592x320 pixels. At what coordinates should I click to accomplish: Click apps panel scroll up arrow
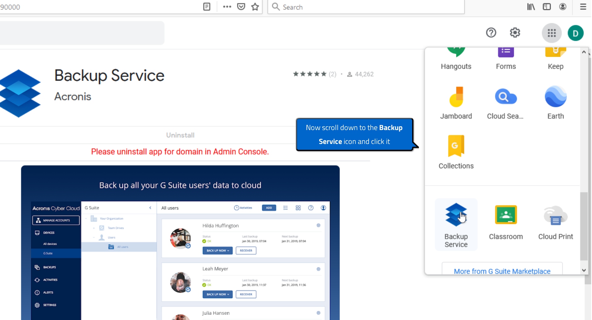point(584,52)
